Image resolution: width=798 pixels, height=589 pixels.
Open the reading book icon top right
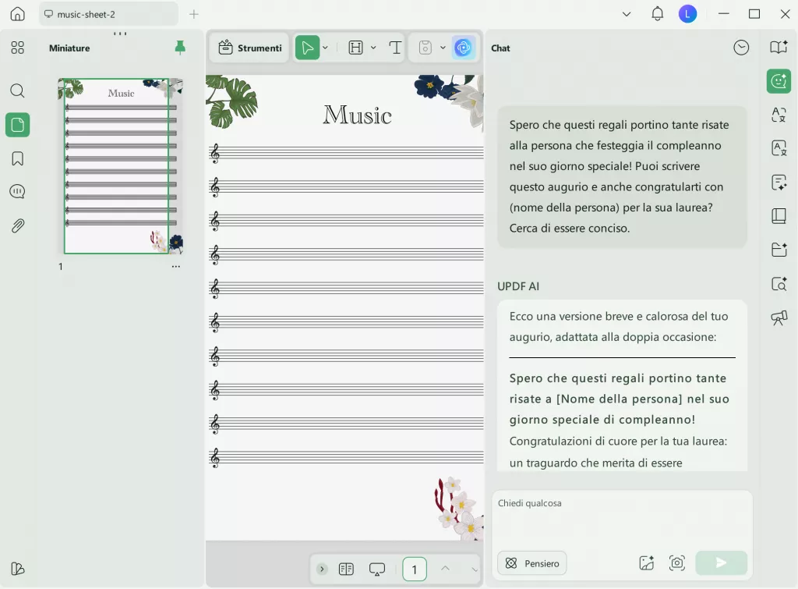[x=779, y=48]
